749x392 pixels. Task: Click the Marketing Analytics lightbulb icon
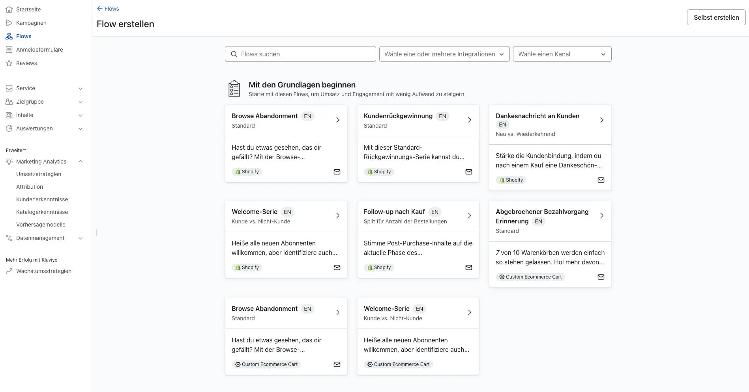[9, 162]
